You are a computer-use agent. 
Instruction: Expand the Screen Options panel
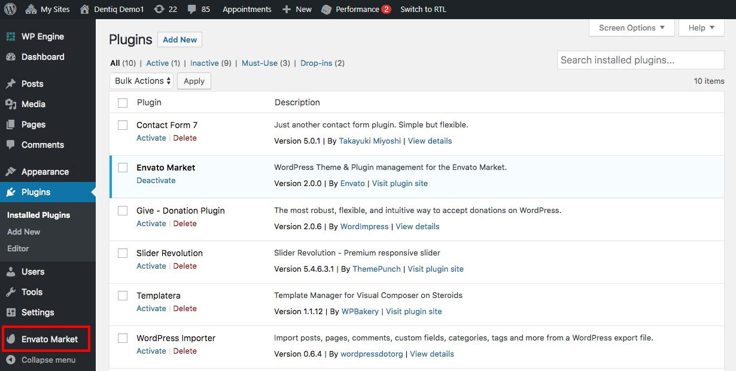click(x=631, y=28)
